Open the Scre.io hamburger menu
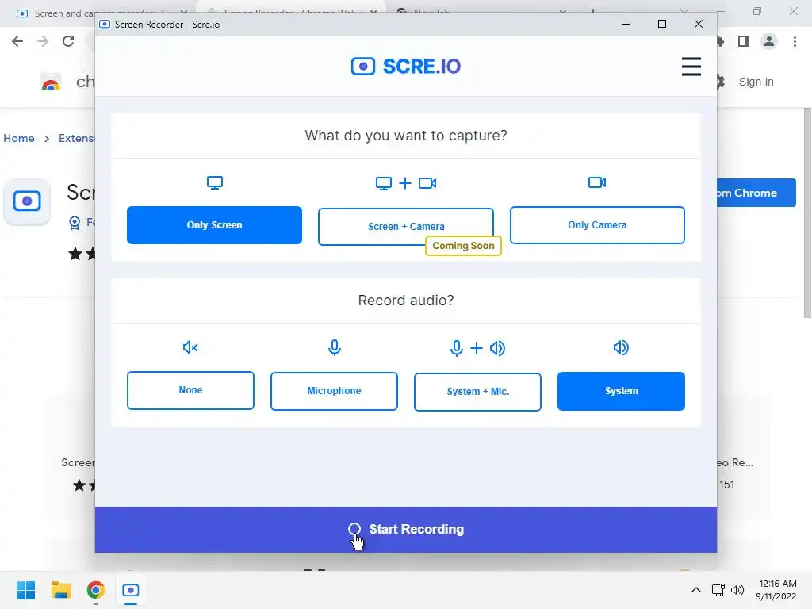812x609 pixels. pos(691,67)
